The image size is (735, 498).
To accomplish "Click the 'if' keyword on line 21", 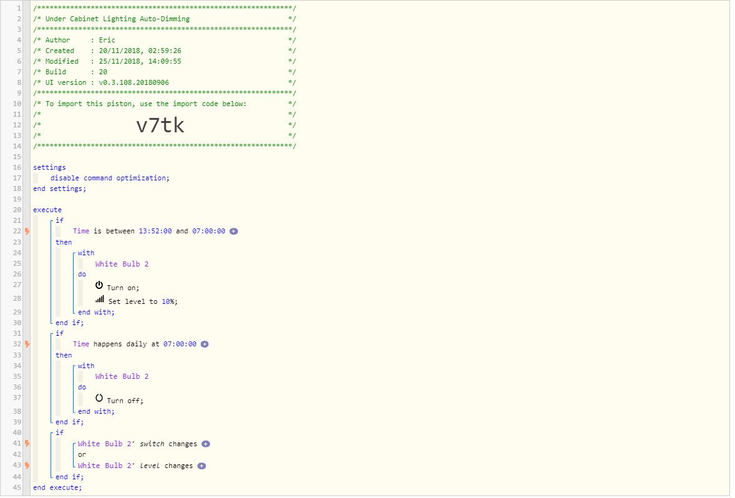I will tap(59, 220).
